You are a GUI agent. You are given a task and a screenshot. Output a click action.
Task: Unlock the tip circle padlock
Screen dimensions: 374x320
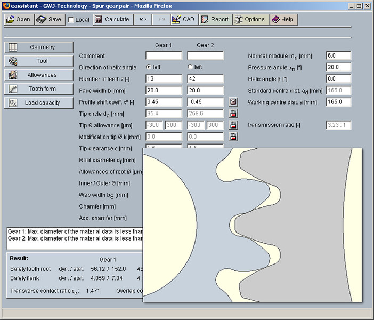(233, 114)
